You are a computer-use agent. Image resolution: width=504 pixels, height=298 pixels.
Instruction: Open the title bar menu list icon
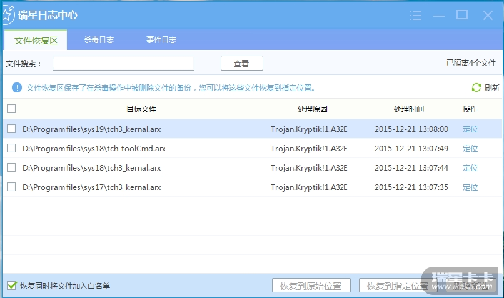(416, 16)
